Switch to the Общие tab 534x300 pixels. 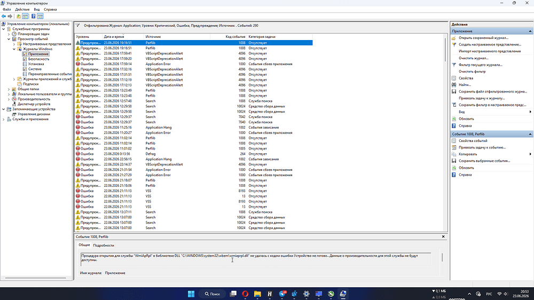(84, 245)
